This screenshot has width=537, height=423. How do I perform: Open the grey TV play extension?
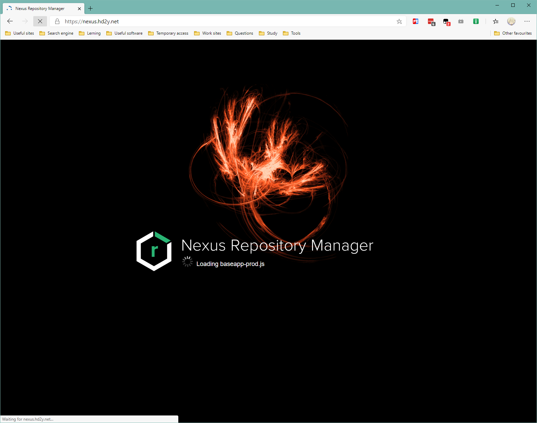click(461, 21)
